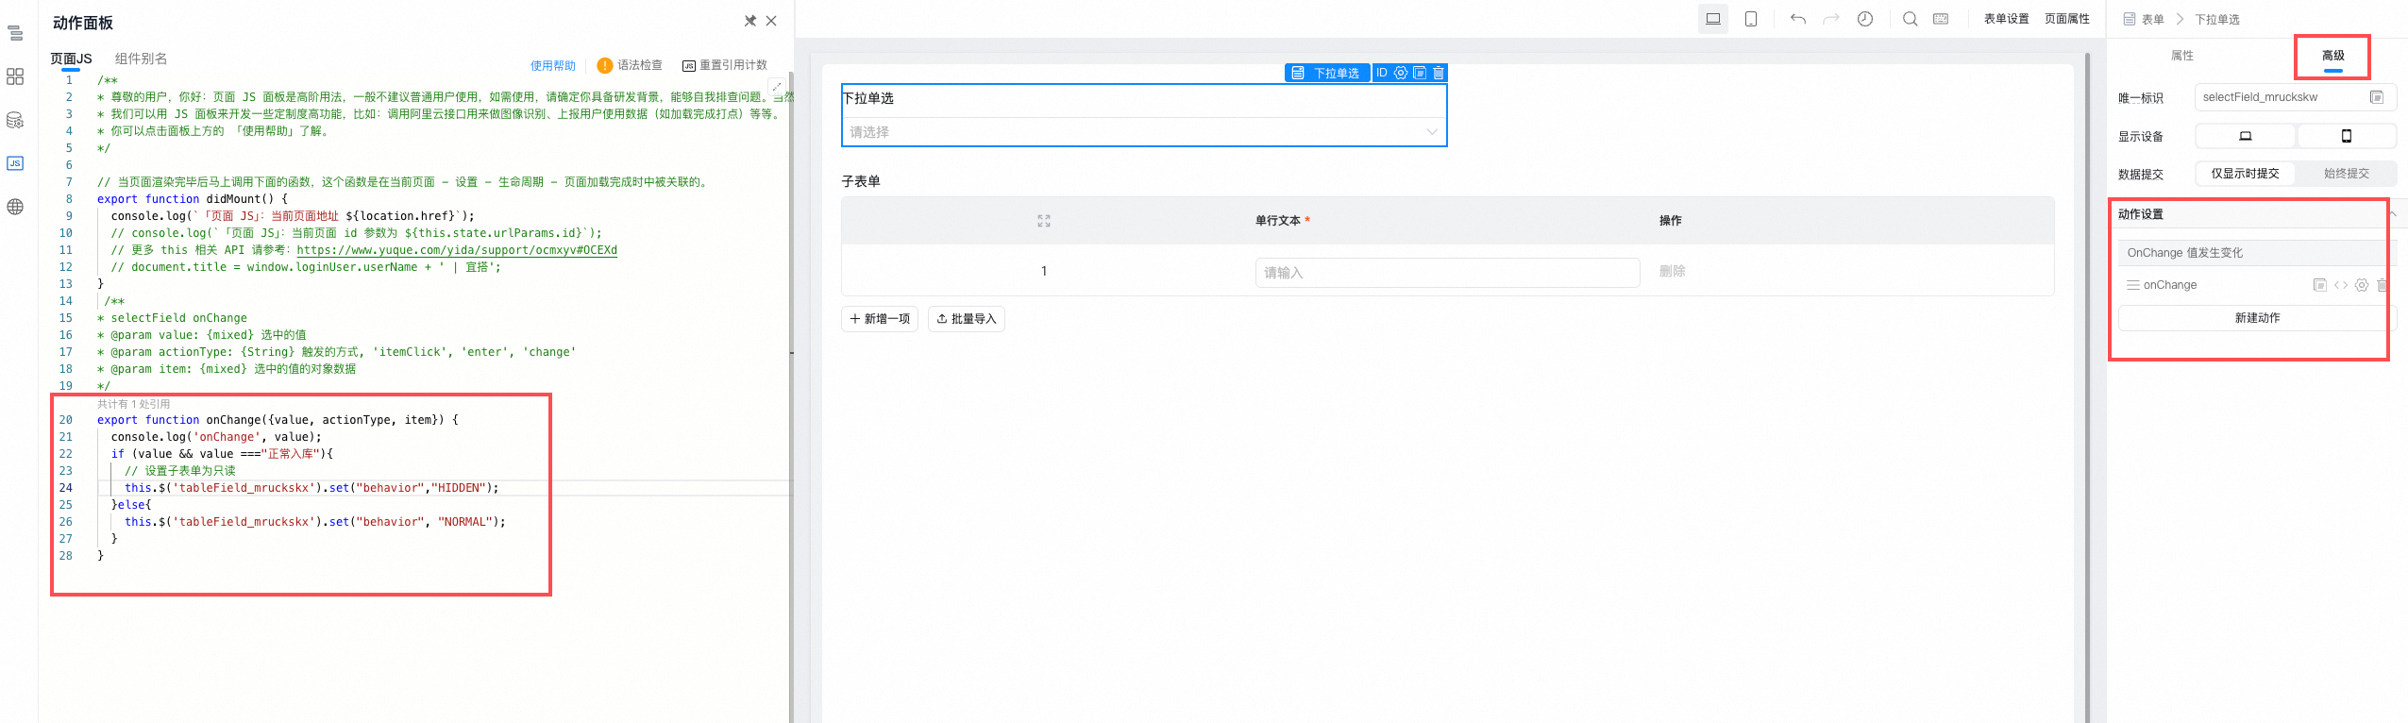Open the component library grid icon
Viewport: 2408px width, 723px height.
15,76
